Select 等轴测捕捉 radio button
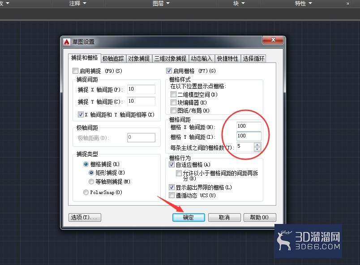This screenshot has height=265, width=360. point(91,182)
